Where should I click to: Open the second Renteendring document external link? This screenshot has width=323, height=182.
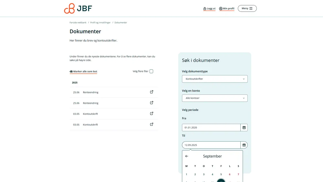[x=151, y=103]
